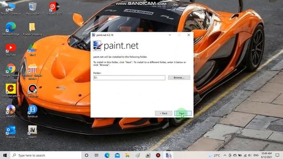283x159 pixels.
Task: Open network status in system tray
Action: point(245,155)
